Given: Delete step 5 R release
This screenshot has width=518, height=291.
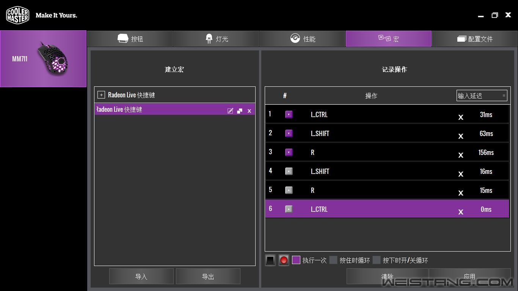Looking at the screenshot, I should click(x=461, y=193).
